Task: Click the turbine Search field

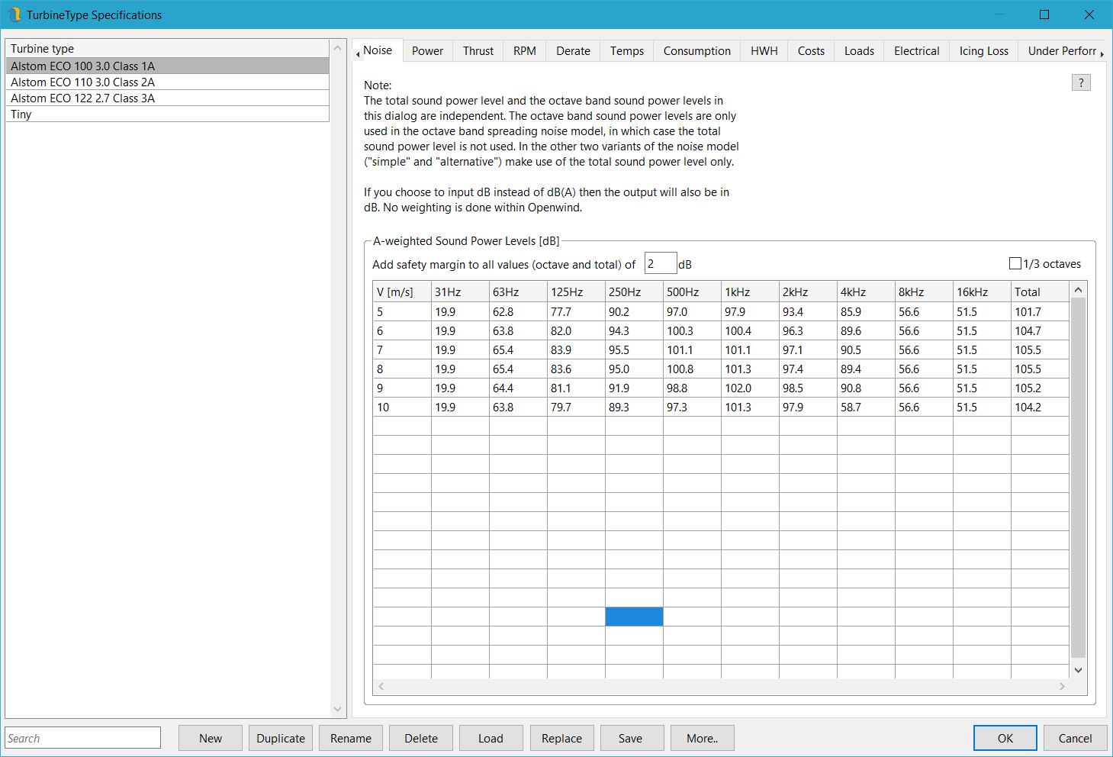Action: (x=82, y=738)
